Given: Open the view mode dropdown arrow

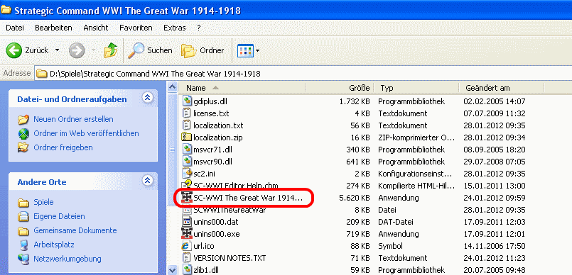Looking at the screenshot, I should [x=257, y=50].
